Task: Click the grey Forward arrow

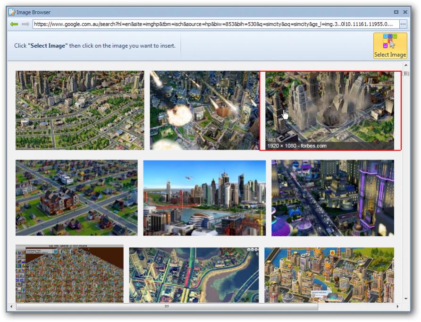Action: (25, 24)
